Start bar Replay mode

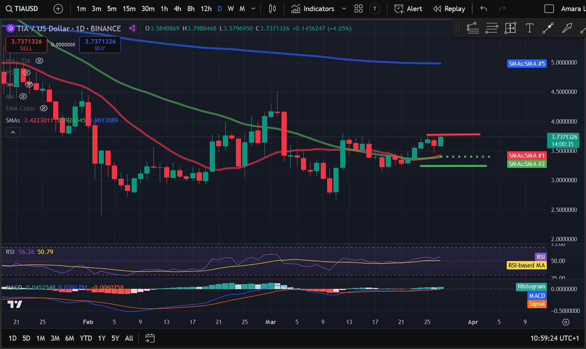pos(449,9)
